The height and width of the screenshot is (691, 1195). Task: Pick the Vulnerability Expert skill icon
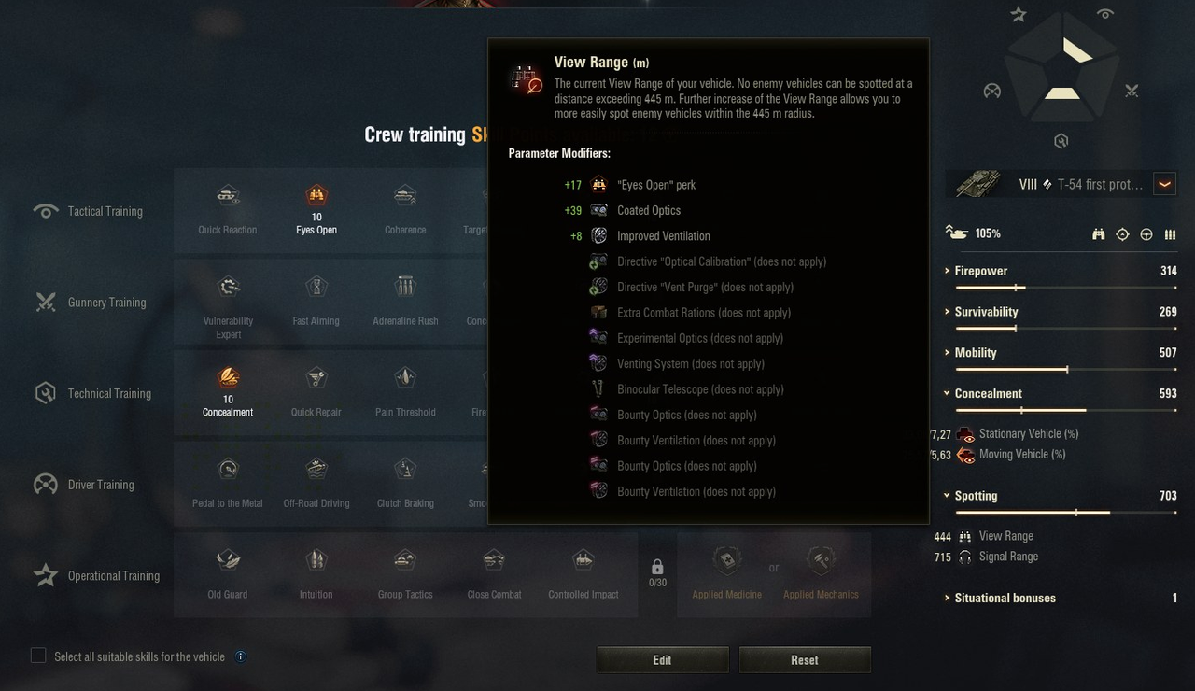[x=228, y=286]
